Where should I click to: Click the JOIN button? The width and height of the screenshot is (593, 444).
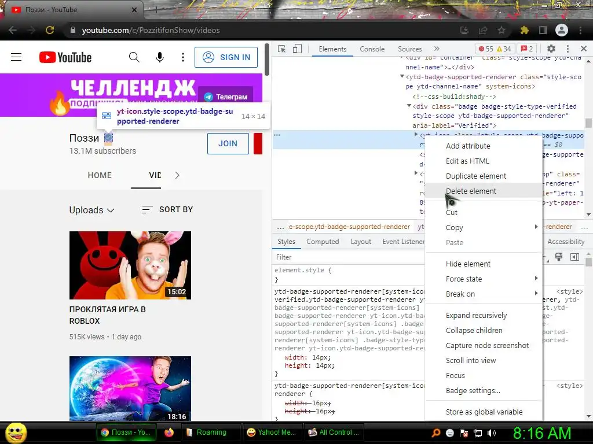point(228,143)
